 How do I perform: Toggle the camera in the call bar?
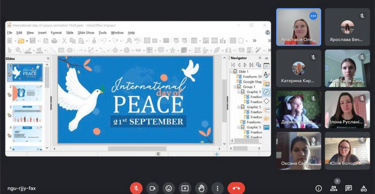coord(152,188)
